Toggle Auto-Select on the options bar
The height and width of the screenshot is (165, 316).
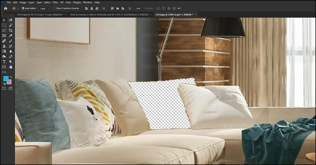tap(24, 8)
